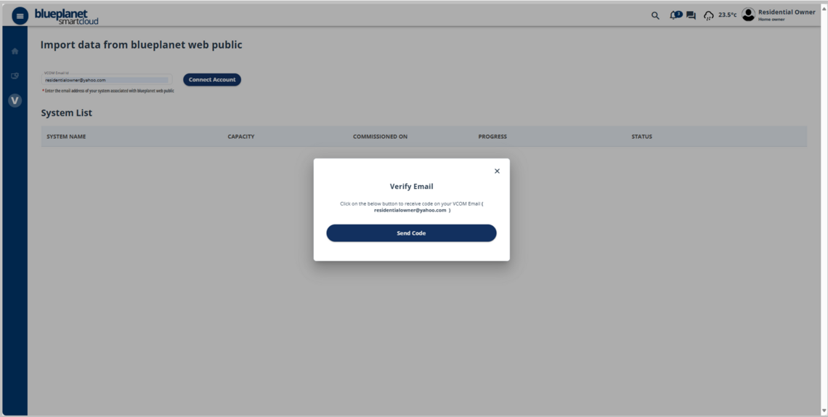This screenshot has width=828, height=417.
Task: Open the user profile avatar
Action: tap(748, 15)
